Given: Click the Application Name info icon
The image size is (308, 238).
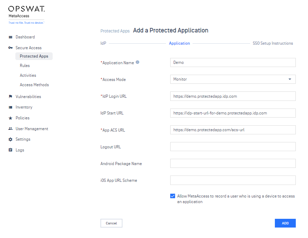Looking at the screenshot, I should pyautogui.click(x=137, y=62).
